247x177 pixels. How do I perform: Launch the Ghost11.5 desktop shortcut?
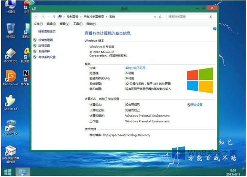(x=11, y=103)
